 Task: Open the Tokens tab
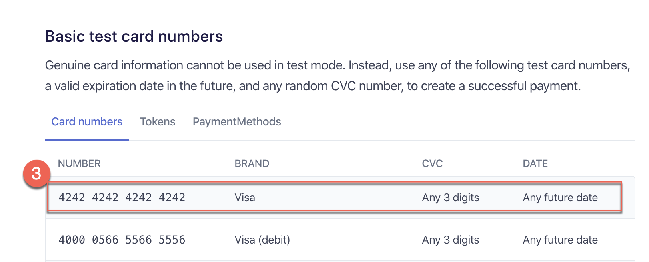pyautogui.click(x=158, y=122)
